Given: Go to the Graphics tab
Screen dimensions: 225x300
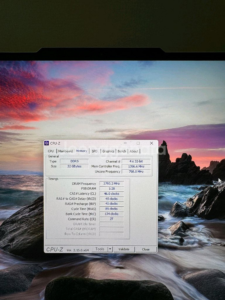Looking at the screenshot, I should (108, 151).
